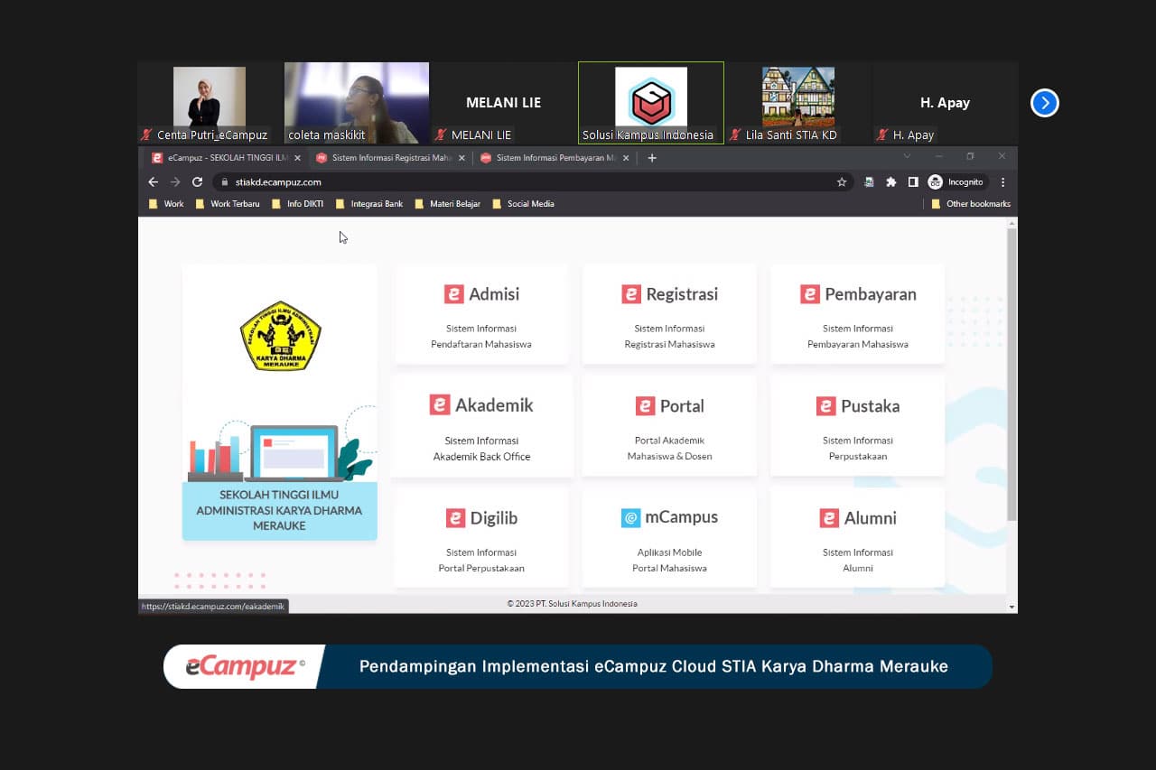1156x770 pixels.
Task: Select Centa Putri_eCampuz participant video
Action: click(210, 103)
